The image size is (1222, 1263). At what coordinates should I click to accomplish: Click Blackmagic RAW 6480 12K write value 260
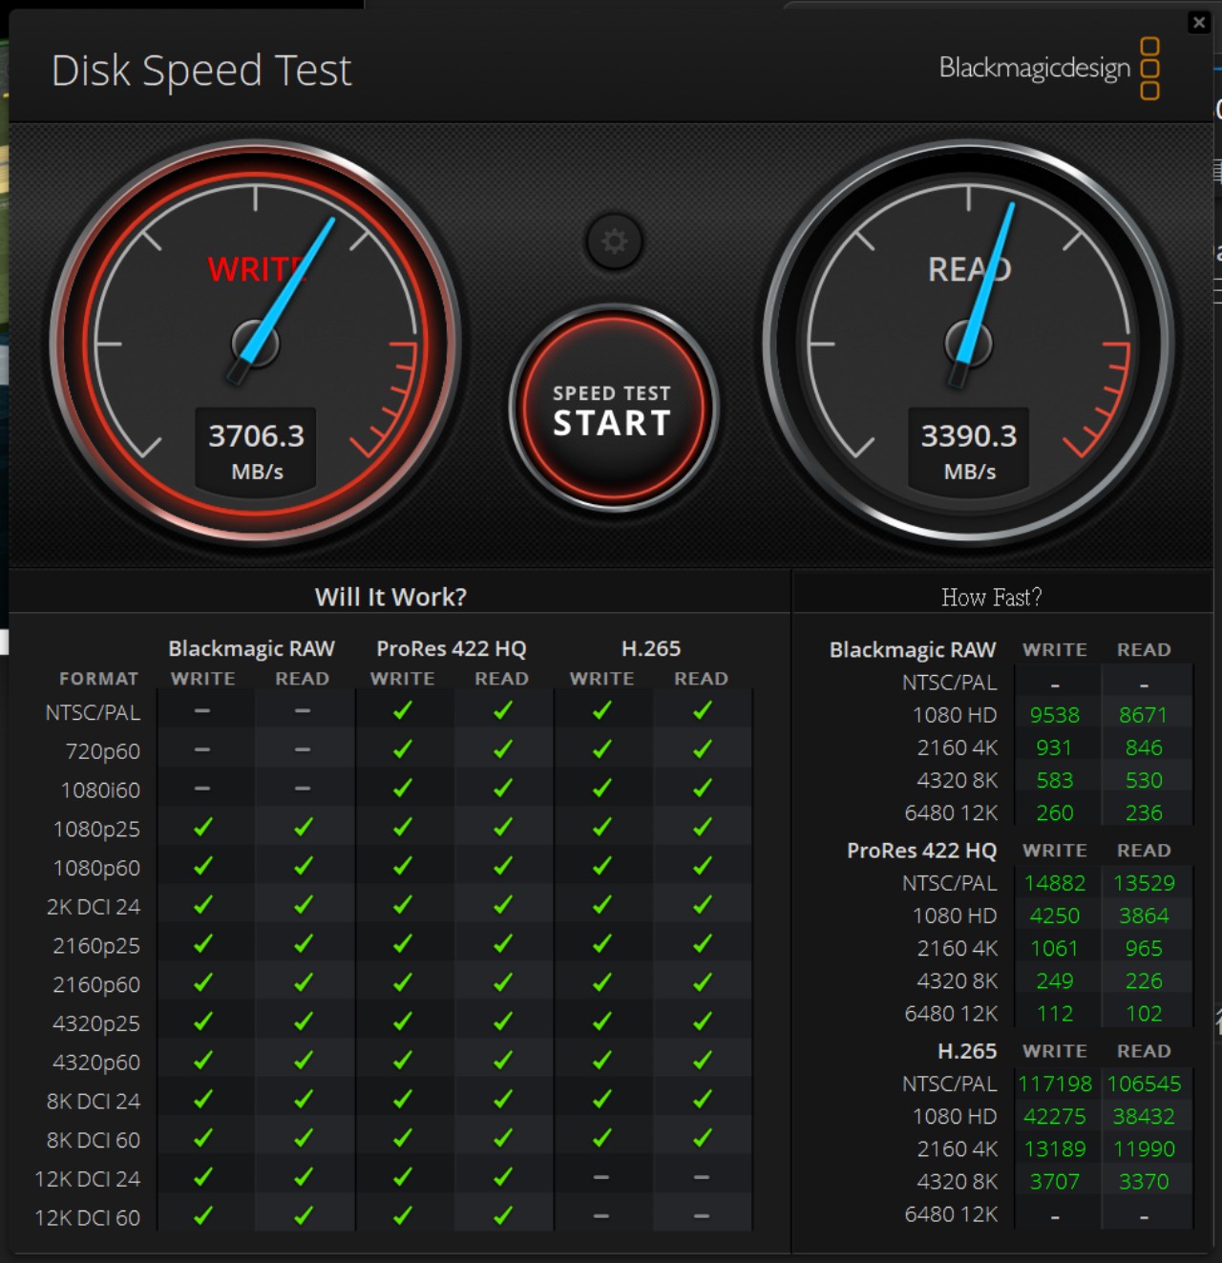[1055, 812]
